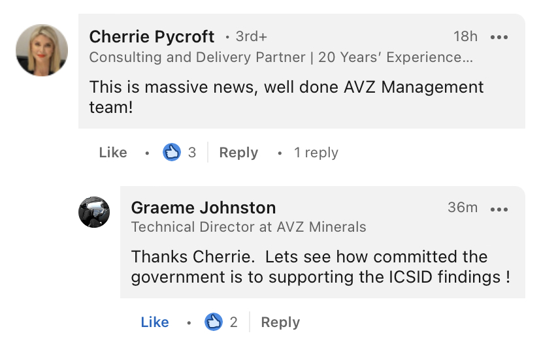Like Cherrie Pycroft's comment
Screen dimensions: 541x344
click(x=113, y=152)
